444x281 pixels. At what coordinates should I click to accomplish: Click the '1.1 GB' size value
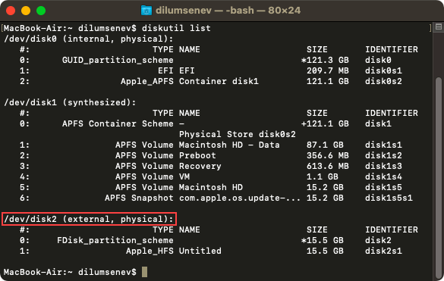(x=323, y=176)
